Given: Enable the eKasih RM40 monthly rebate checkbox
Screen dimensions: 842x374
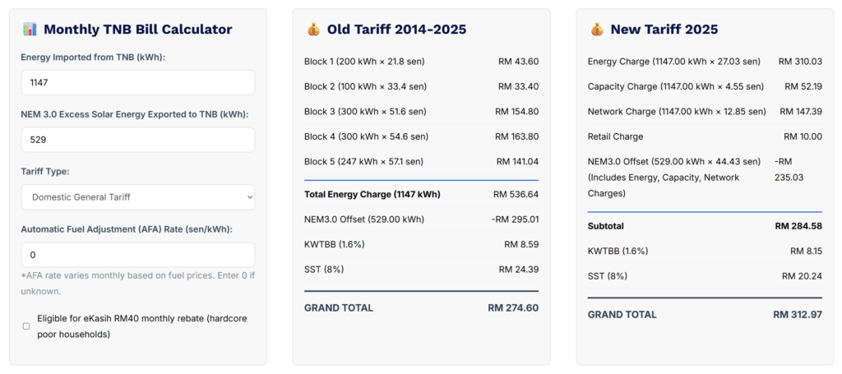Looking at the screenshot, I should tap(26, 326).
